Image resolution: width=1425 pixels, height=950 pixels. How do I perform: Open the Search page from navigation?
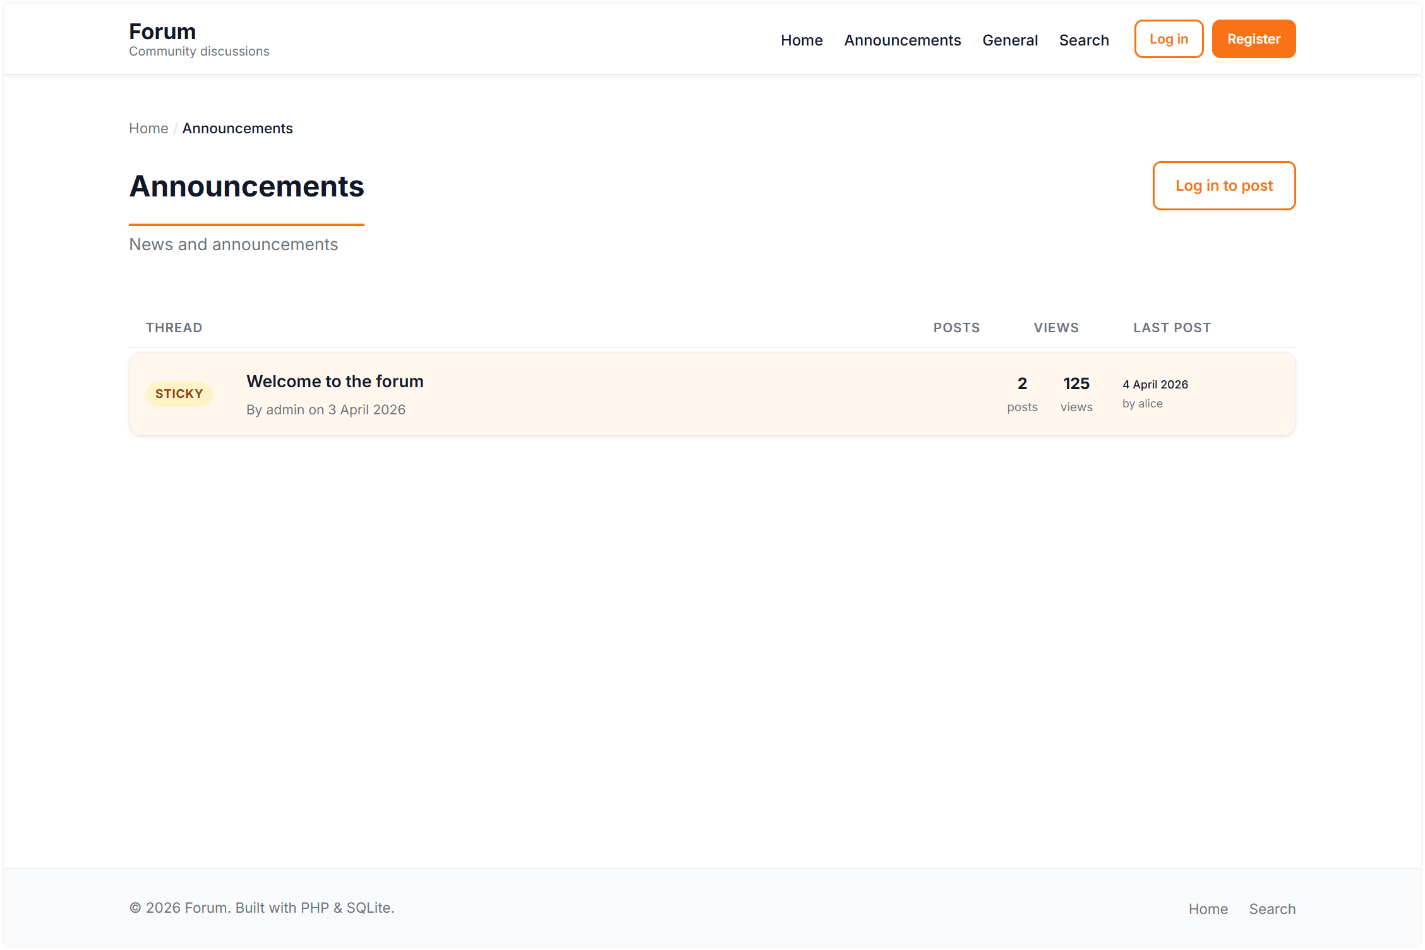pyautogui.click(x=1084, y=39)
